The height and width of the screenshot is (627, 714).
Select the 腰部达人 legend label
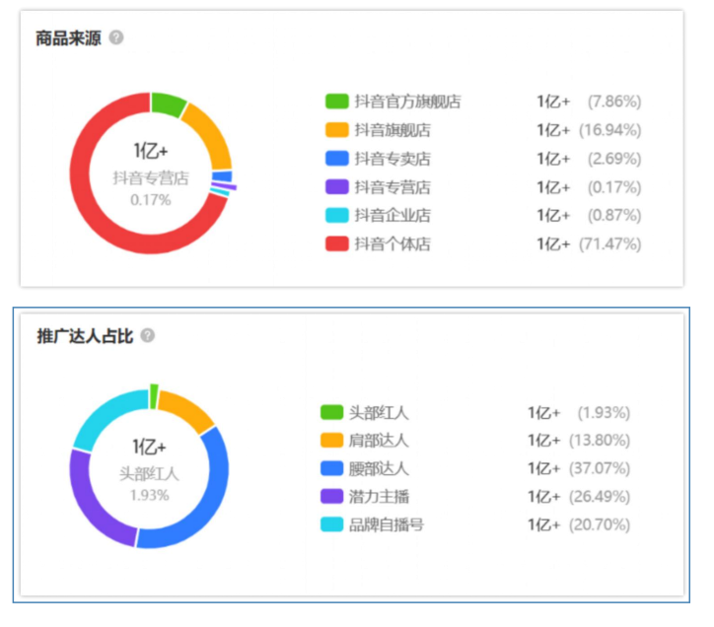coord(379,468)
